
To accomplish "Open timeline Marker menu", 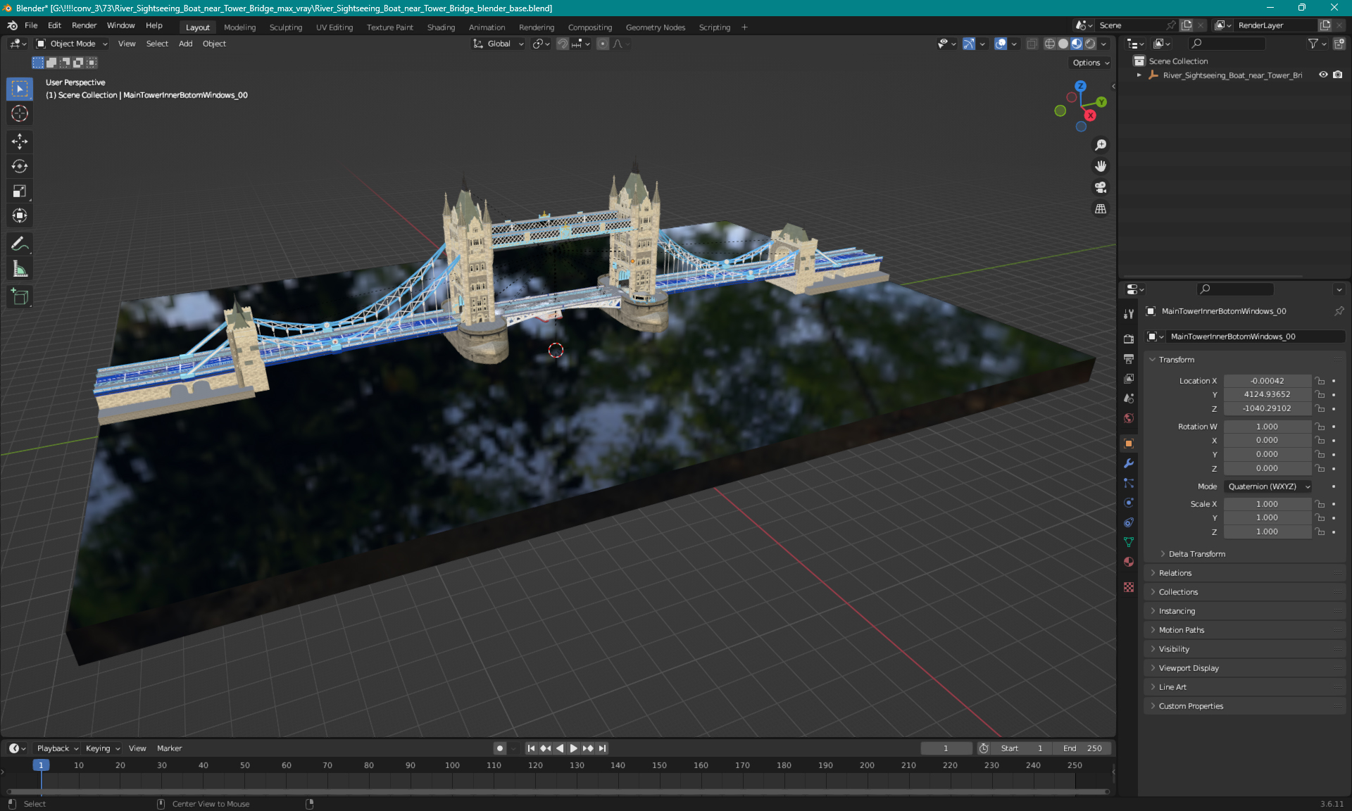I will (169, 748).
